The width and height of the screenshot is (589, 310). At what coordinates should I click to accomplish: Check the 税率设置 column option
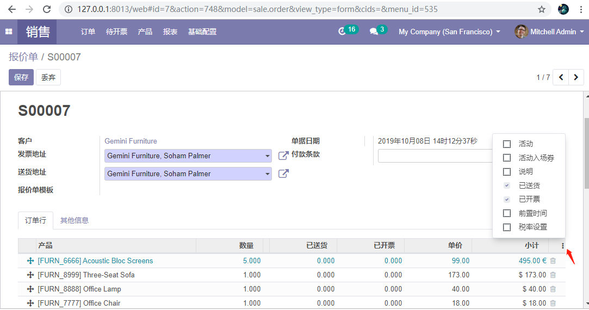coord(507,227)
